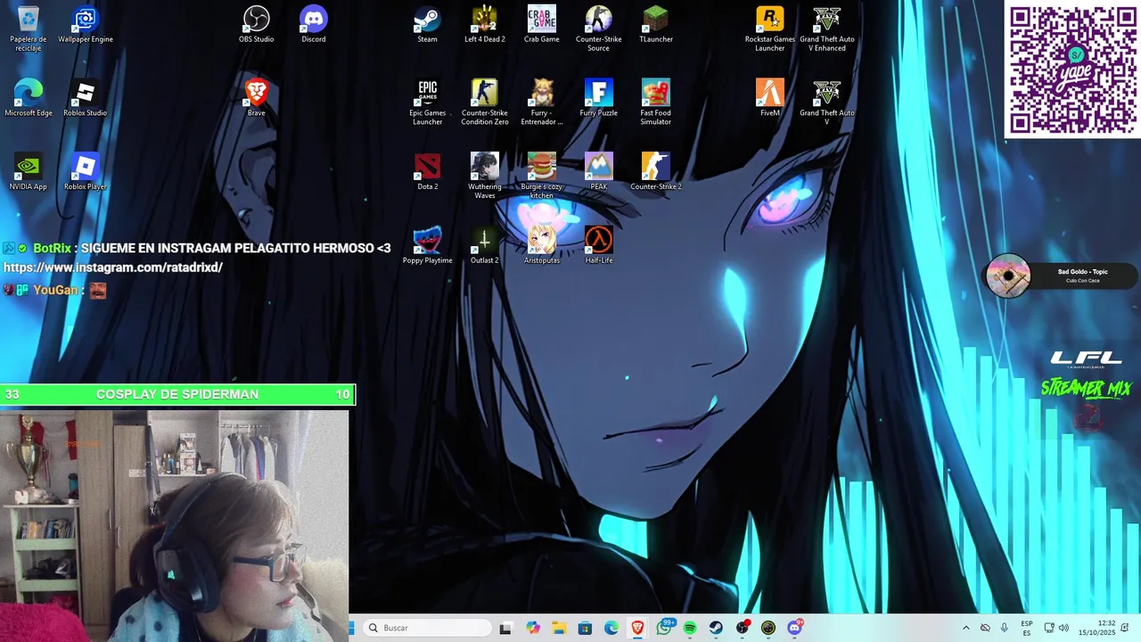Expand the hidden system tray icons chevron
Viewport: 1141px width, 642px height.
coord(965,628)
